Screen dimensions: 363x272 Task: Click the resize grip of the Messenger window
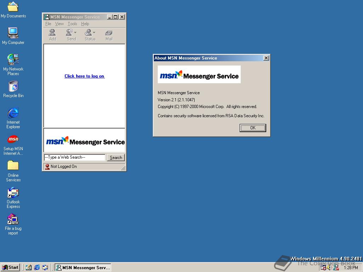pos(123,168)
